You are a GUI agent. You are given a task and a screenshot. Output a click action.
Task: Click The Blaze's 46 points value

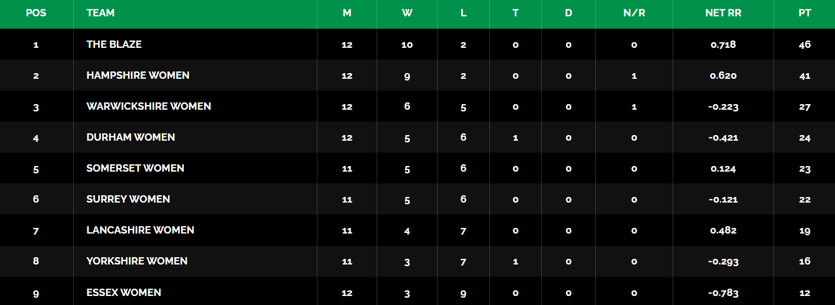805,44
